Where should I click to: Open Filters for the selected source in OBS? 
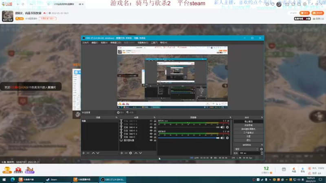click(130, 113)
